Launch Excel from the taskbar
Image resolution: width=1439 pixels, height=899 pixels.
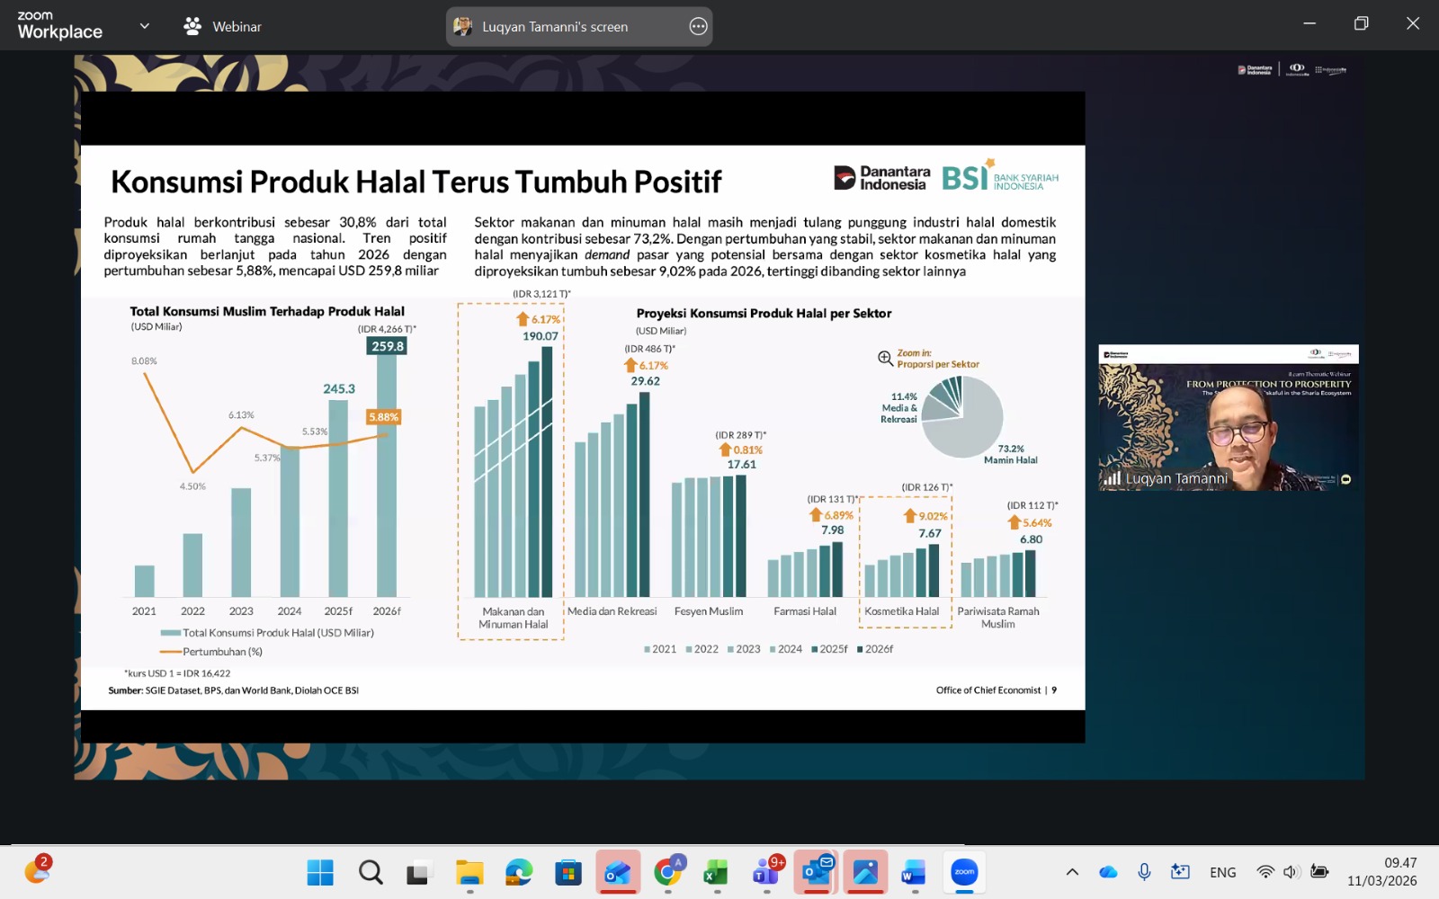click(716, 872)
